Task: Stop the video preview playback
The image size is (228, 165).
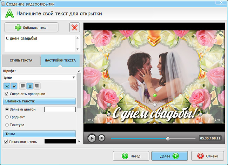Action: pos(101,138)
